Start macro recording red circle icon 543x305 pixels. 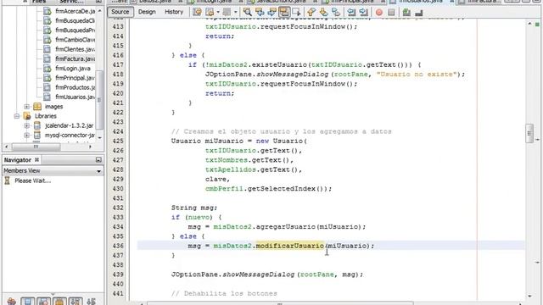click(x=379, y=13)
